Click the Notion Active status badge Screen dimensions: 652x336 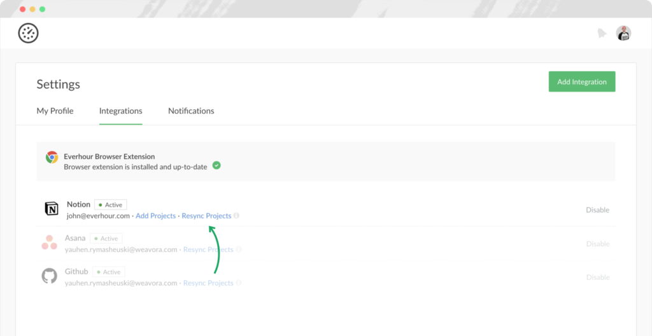111,205
